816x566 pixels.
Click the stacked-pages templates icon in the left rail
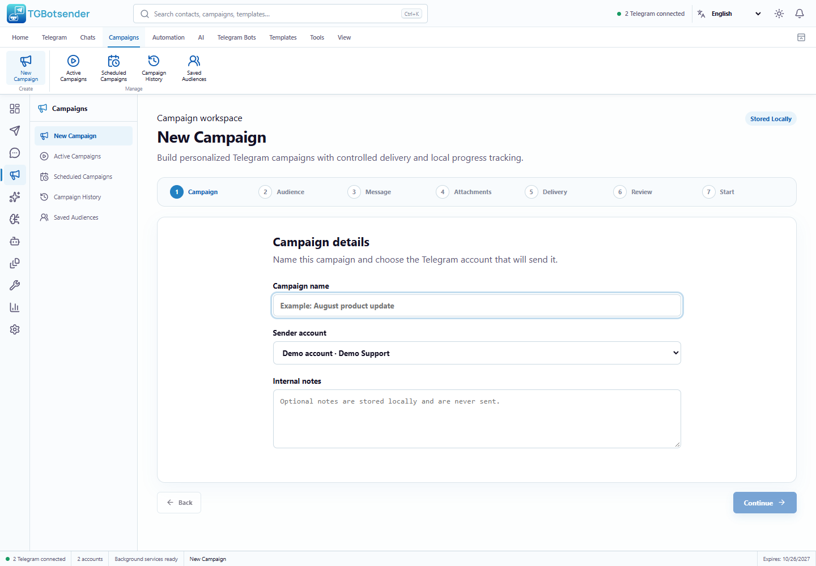coord(15,263)
